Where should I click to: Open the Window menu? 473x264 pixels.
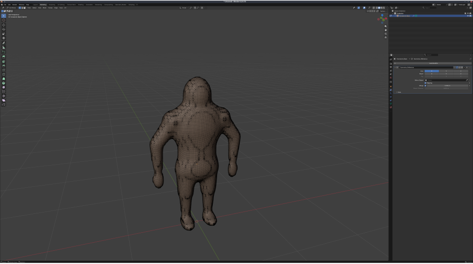tap(21, 5)
